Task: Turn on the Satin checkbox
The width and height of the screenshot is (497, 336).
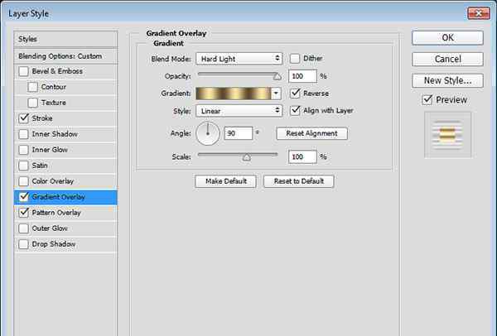Action: pos(23,166)
